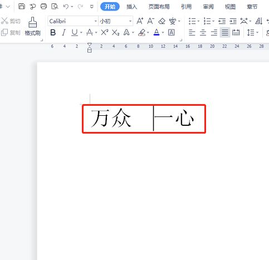Toggle Subscript X₂ formatting

pyautogui.click(x=115, y=33)
